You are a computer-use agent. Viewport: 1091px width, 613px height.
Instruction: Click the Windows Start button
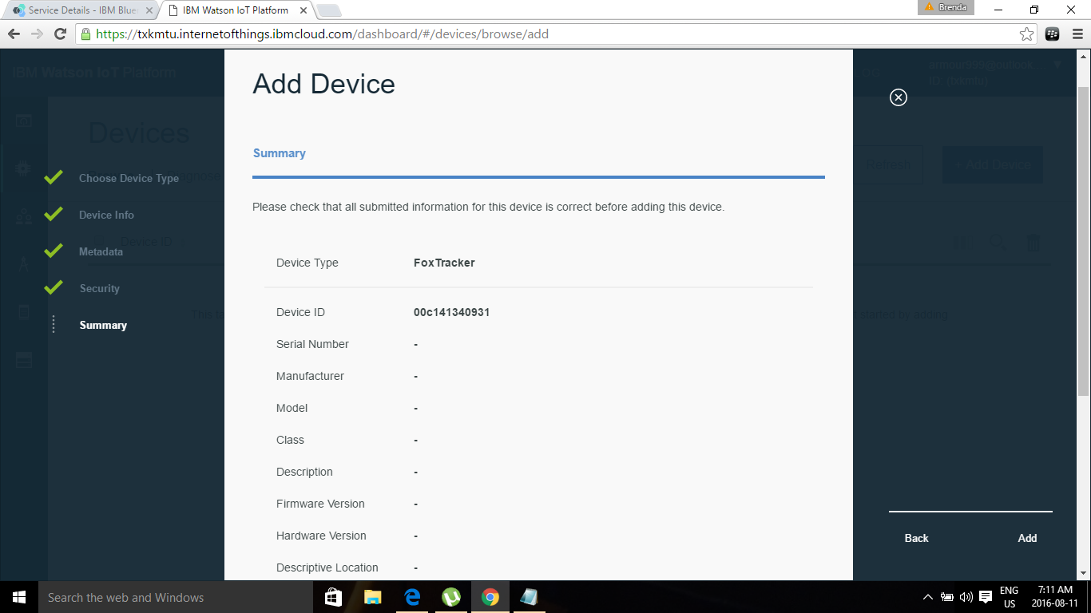19,597
